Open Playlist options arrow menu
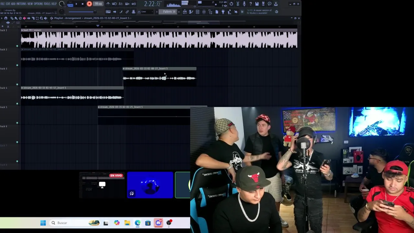The width and height of the screenshot is (414, 233). [2, 18]
